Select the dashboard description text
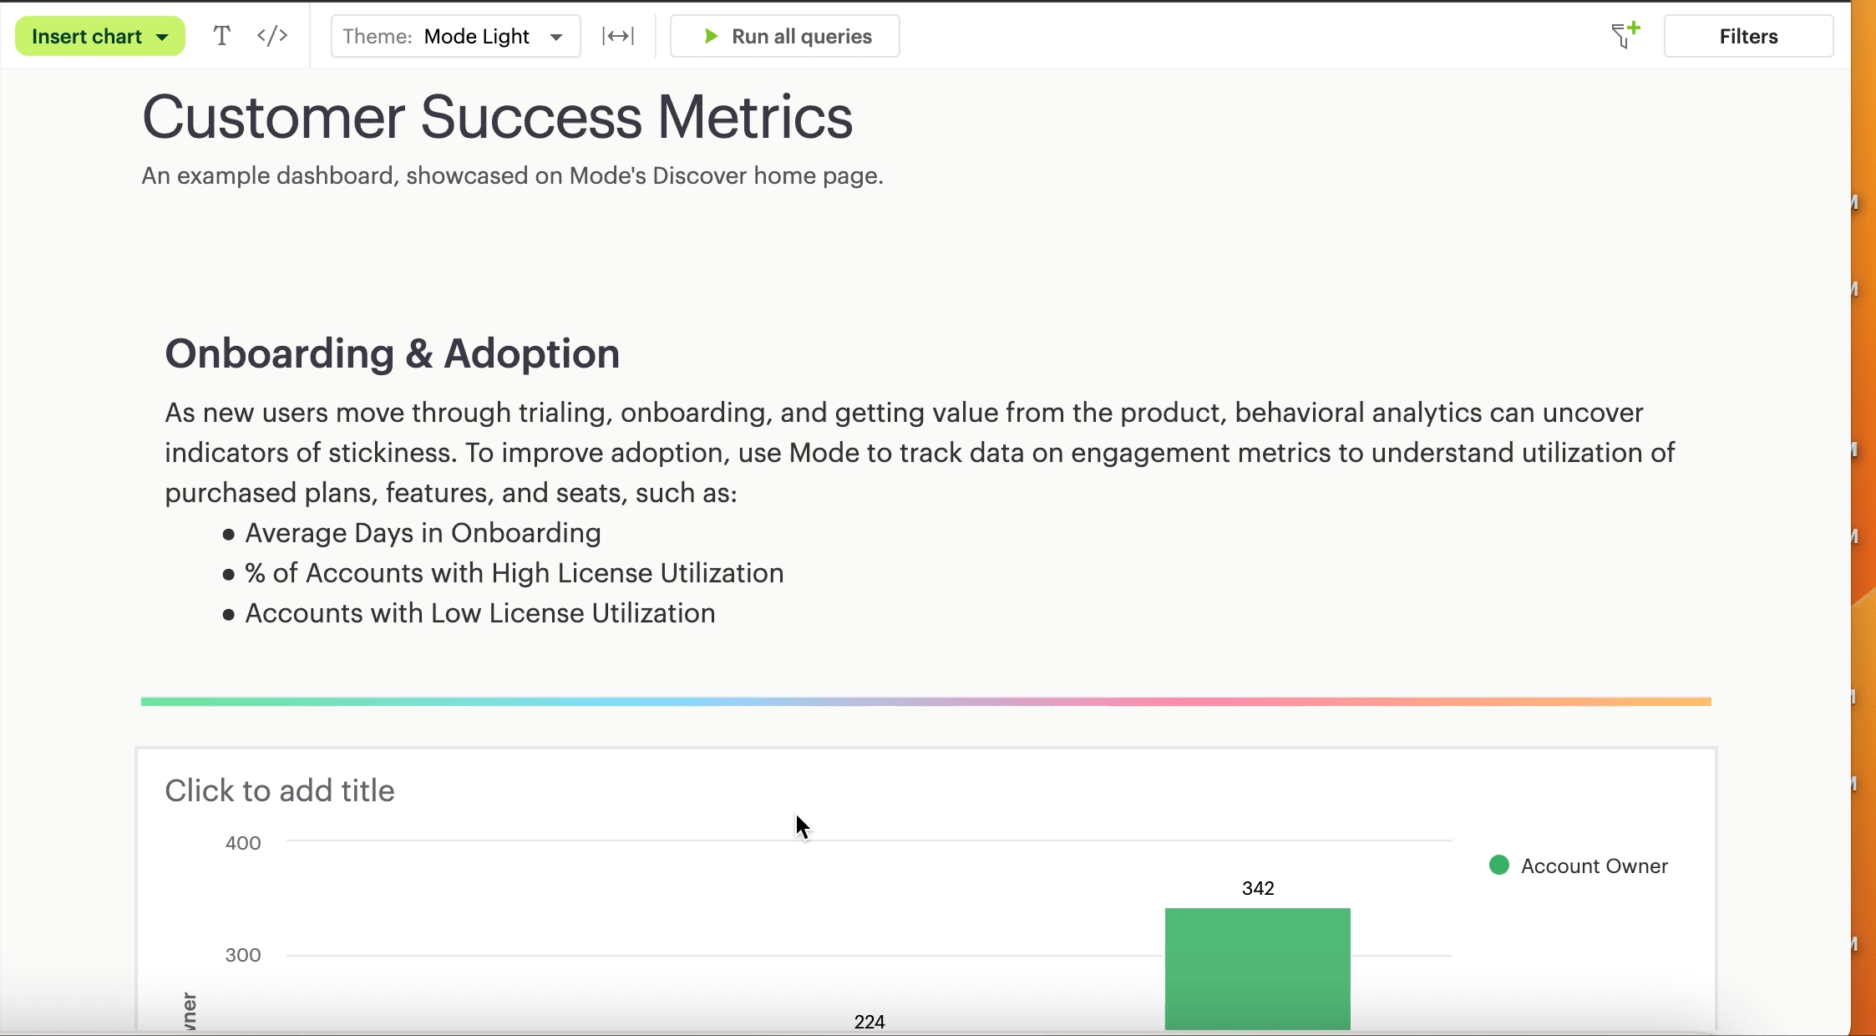Image resolution: width=1876 pixels, height=1036 pixels. 512,175
